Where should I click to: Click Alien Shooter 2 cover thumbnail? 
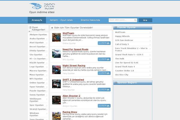tap(56, 100)
